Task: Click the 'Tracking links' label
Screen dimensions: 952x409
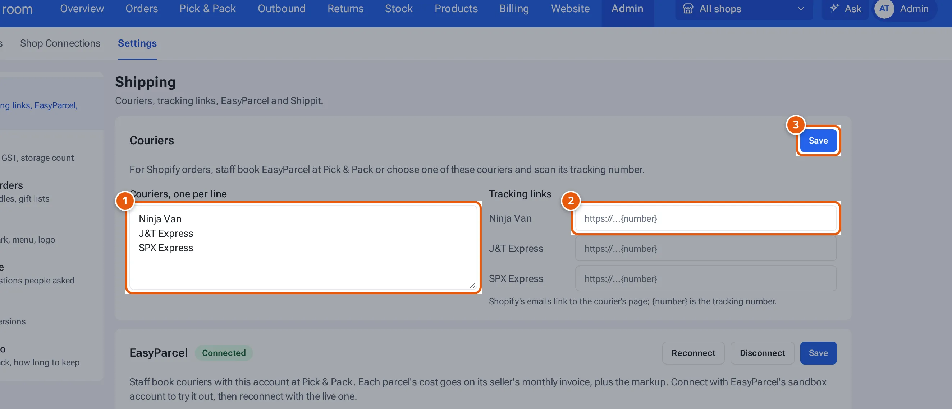Action: coord(520,194)
